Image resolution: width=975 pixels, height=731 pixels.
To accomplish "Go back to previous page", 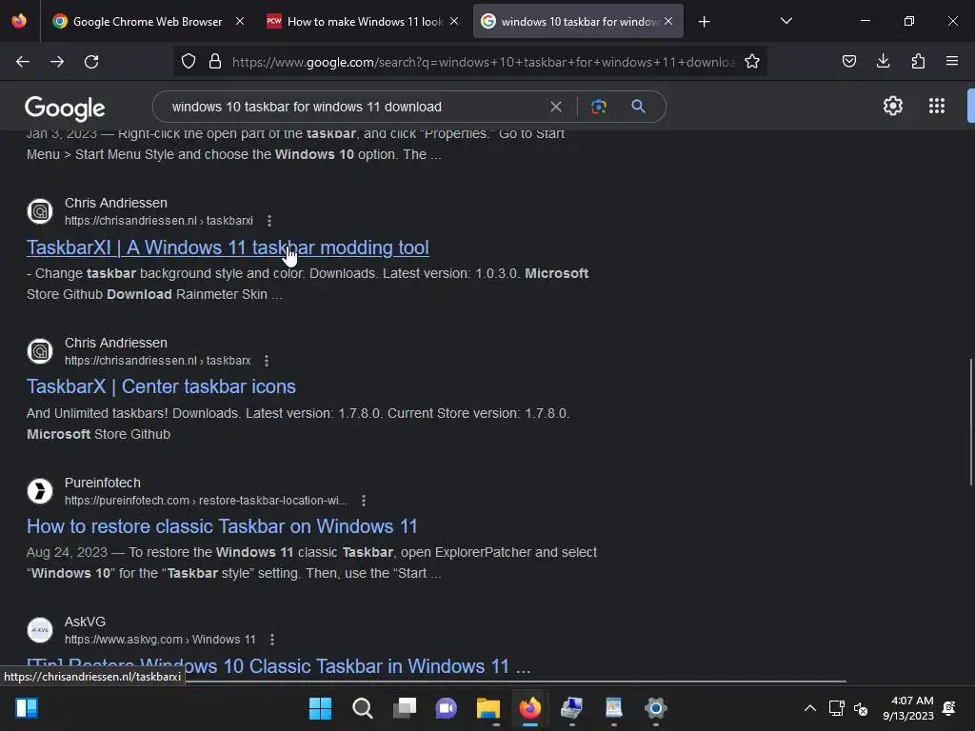I will [23, 62].
